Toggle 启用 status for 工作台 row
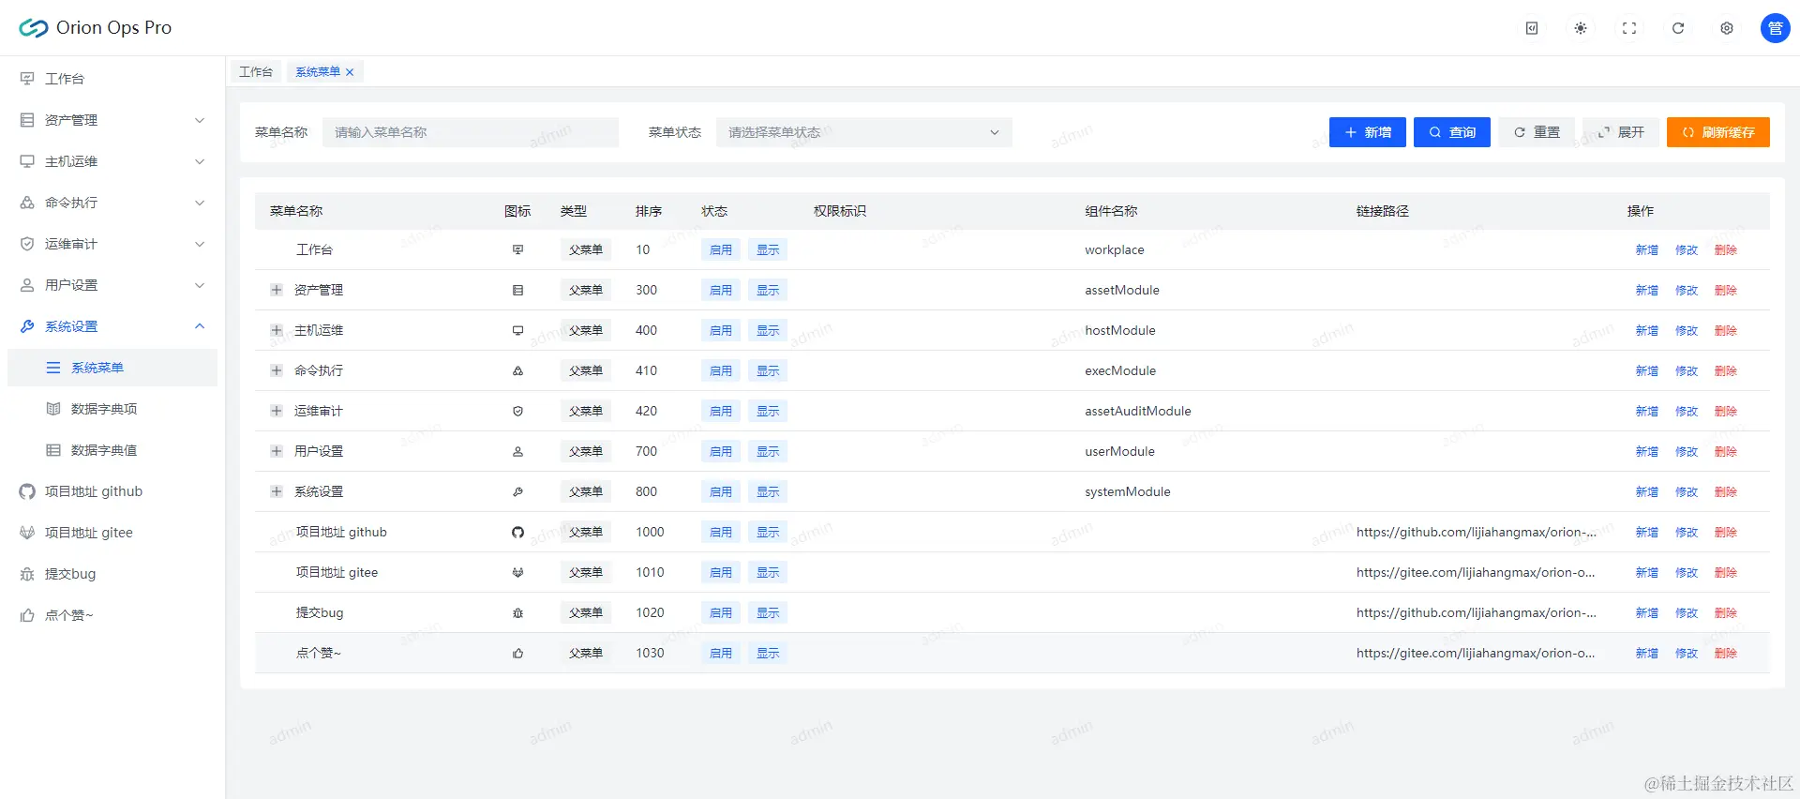Screen dimensions: 1800x799 [x=721, y=249]
